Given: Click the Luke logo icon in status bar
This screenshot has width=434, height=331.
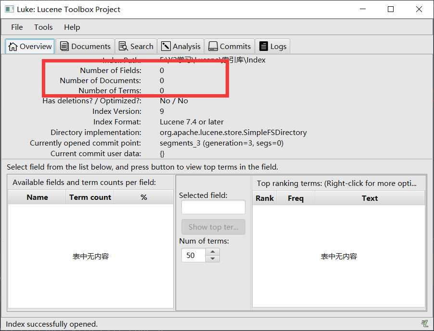Looking at the screenshot, I should pos(424,323).
